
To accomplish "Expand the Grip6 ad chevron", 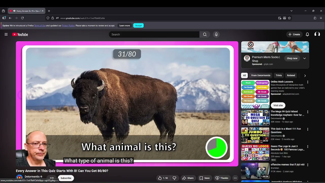I will [304, 58].
